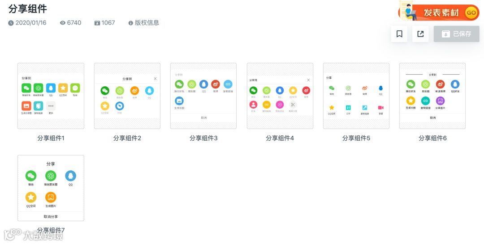Open the 分享组件5 thumbnail
The width and height of the screenshot is (484, 244).
356,96
